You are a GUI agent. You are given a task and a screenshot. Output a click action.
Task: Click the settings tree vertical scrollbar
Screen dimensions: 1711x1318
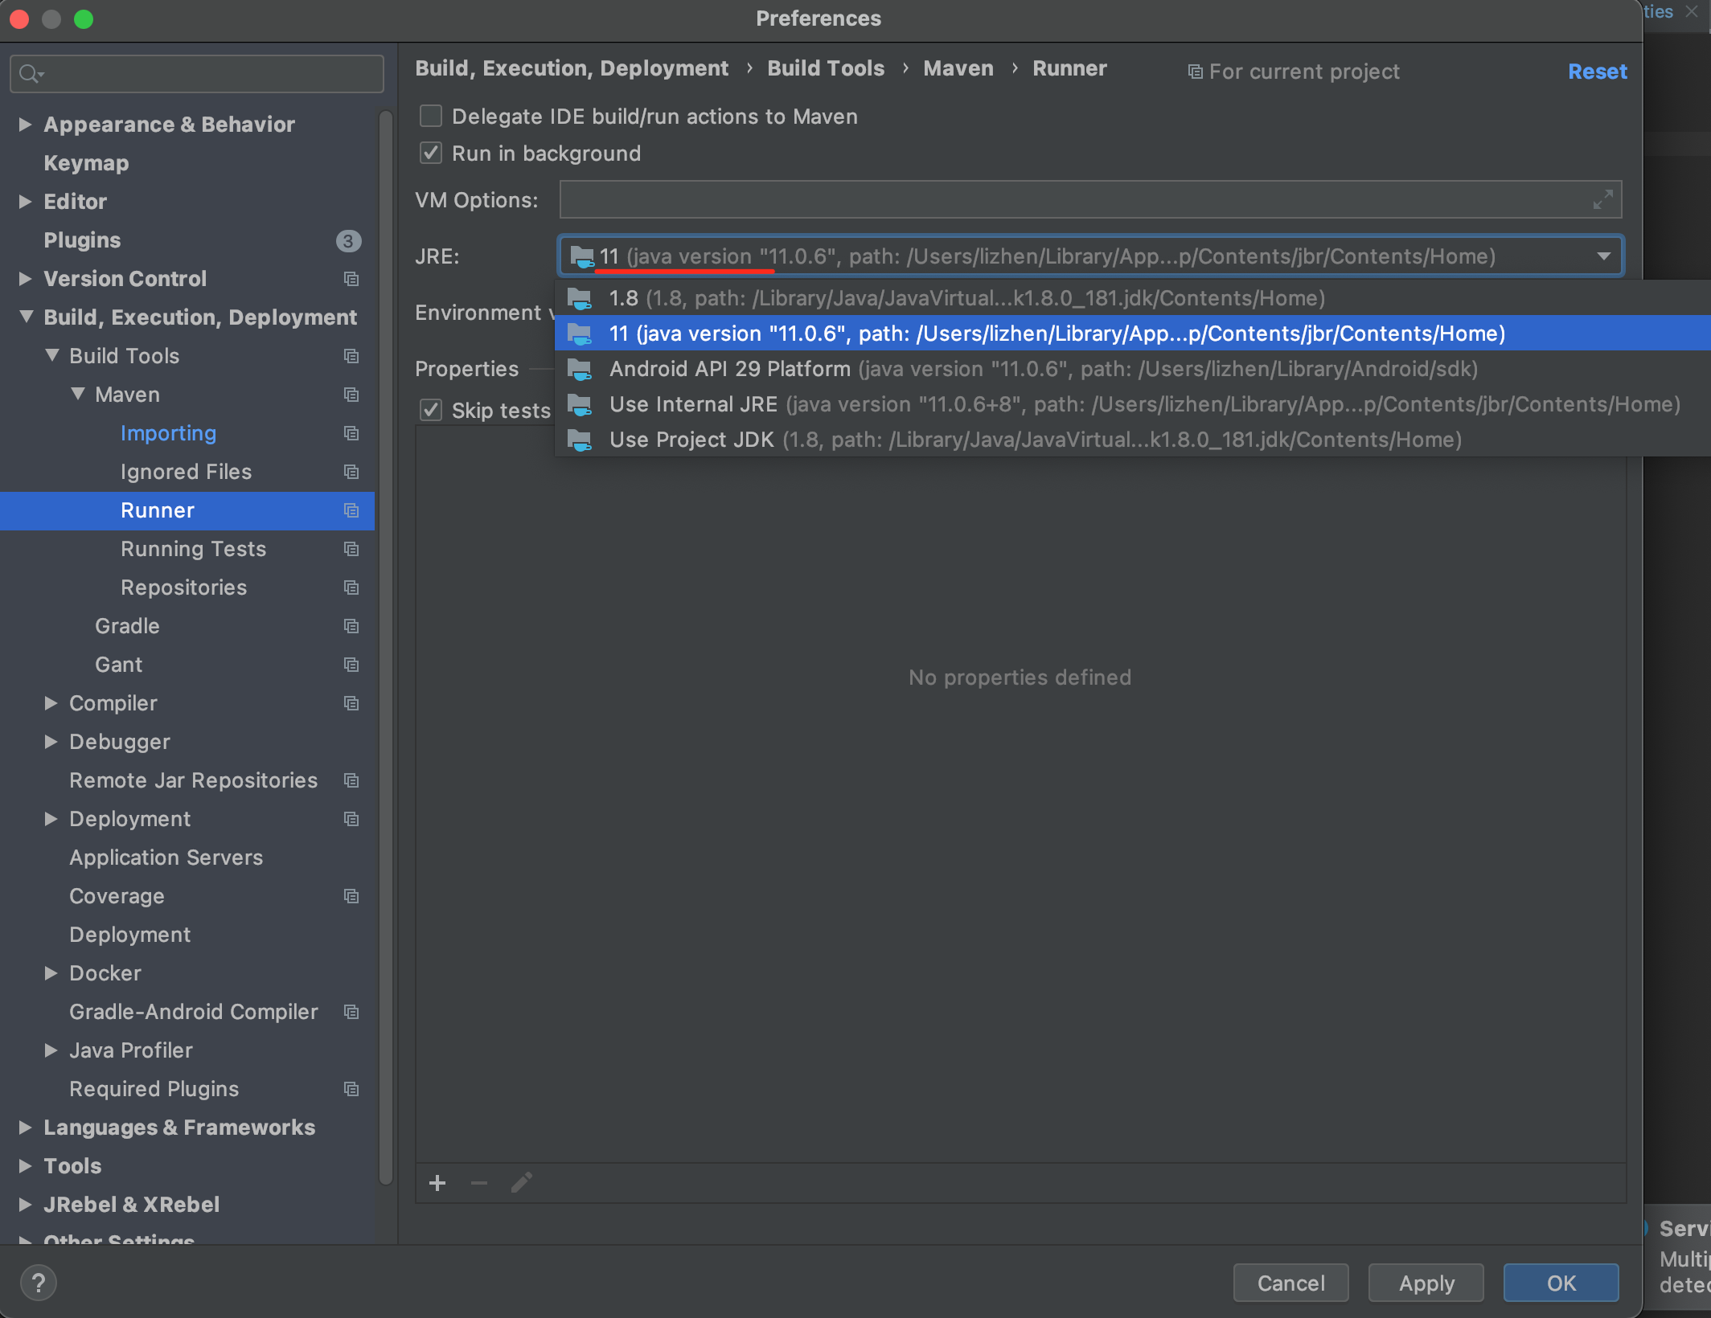386,643
